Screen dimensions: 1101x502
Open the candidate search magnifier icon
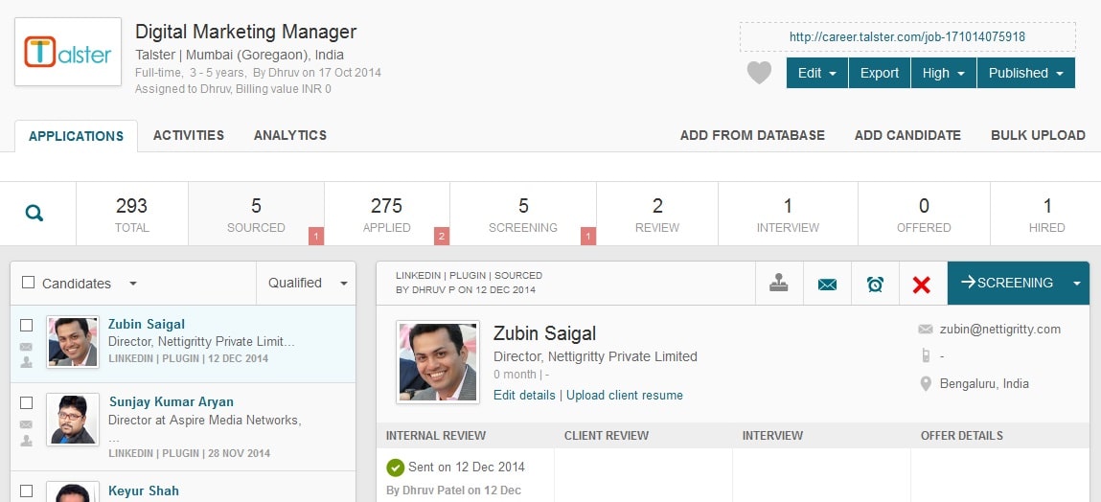click(x=34, y=213)
